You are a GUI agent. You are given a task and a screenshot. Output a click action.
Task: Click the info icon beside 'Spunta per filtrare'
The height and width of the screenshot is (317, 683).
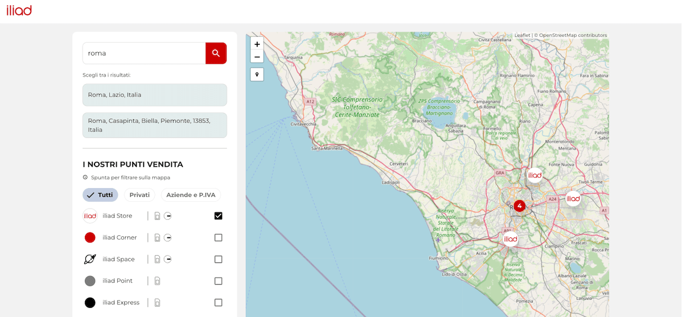coord(85,177)
